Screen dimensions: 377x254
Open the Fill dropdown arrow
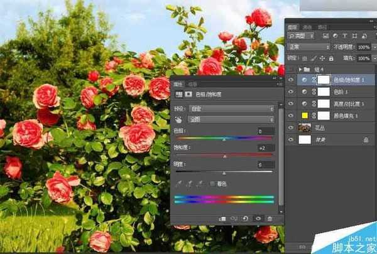374,58
